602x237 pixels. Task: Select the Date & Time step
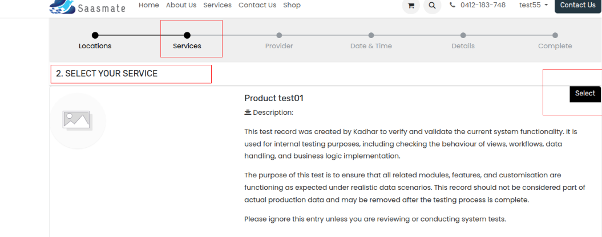[x=371, y=36]
